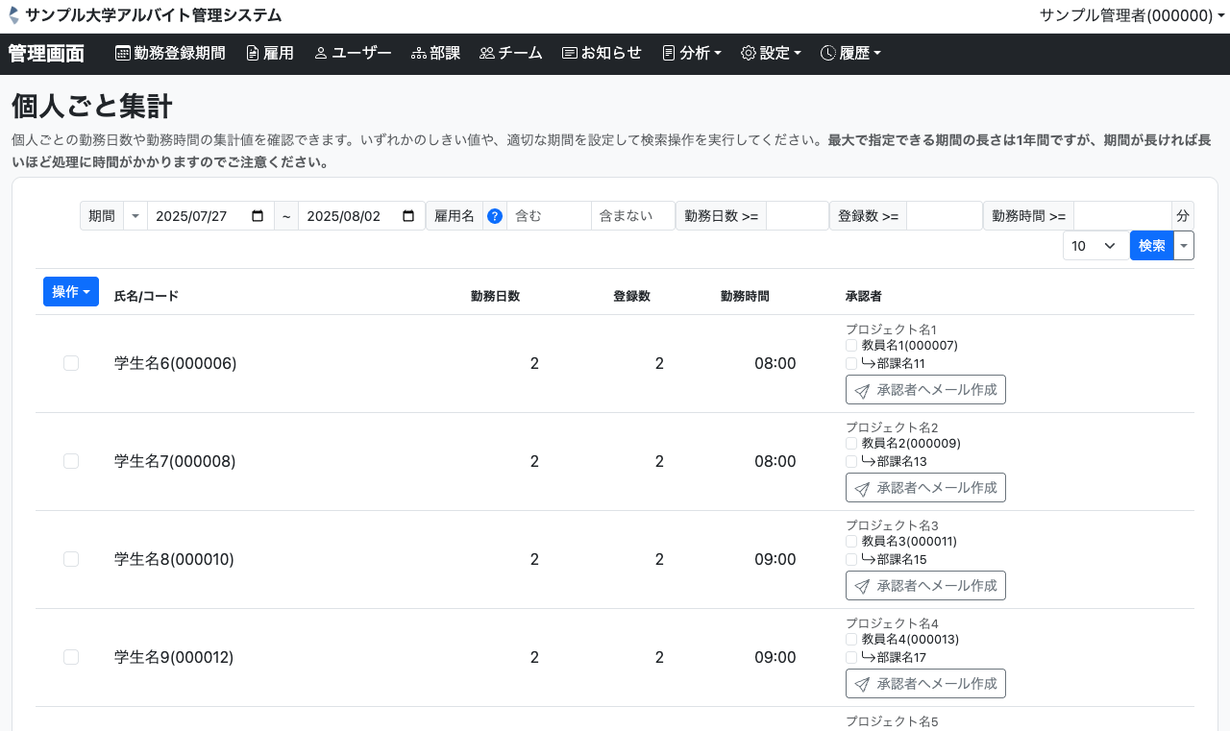Select the row checkbox for 学生名9(000012)
Screen dimensions: 1230x731
[71, 657]
